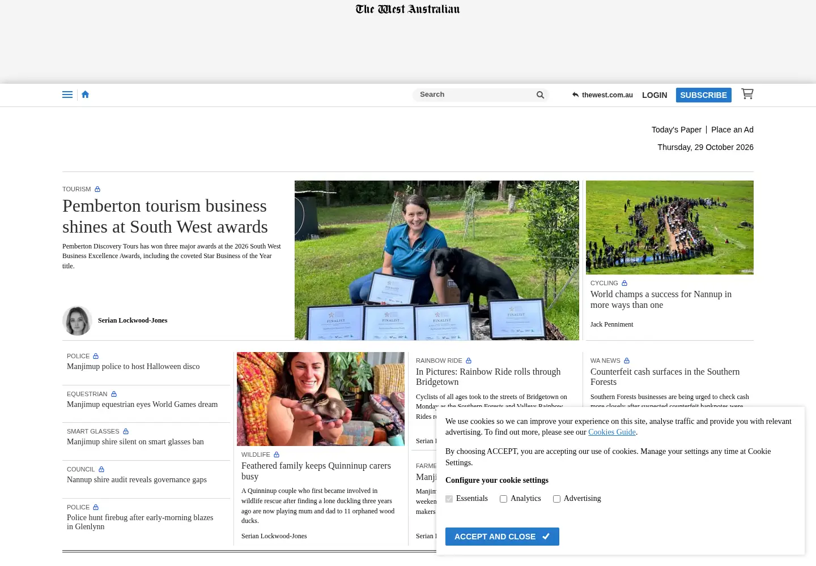Open the LOGIN link
Viewport: 816px width, 566px height.
(x=654, y=95)
